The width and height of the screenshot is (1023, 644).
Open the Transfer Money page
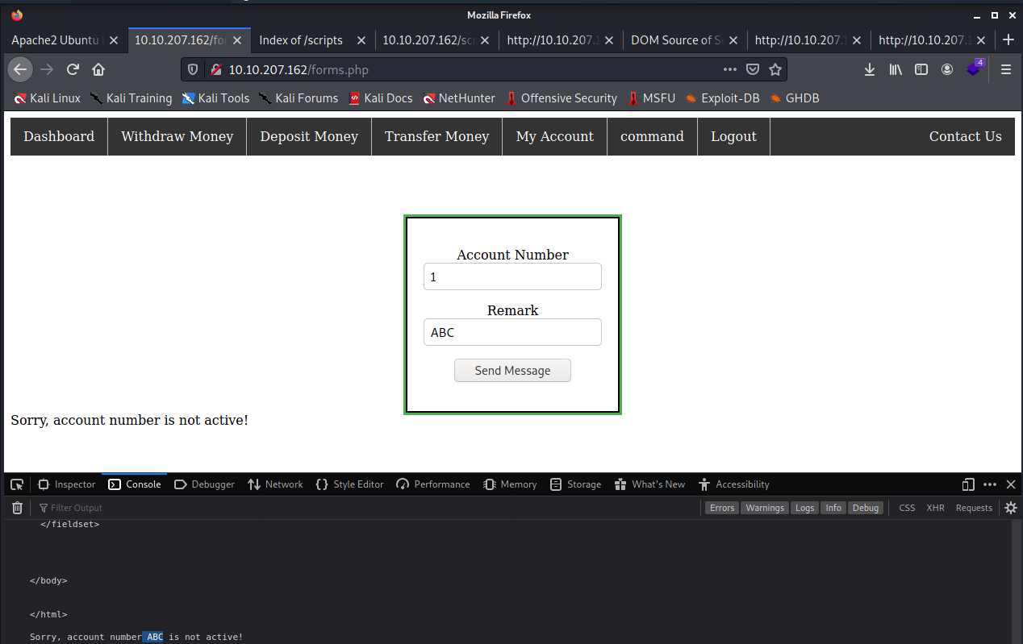[436, 136]
